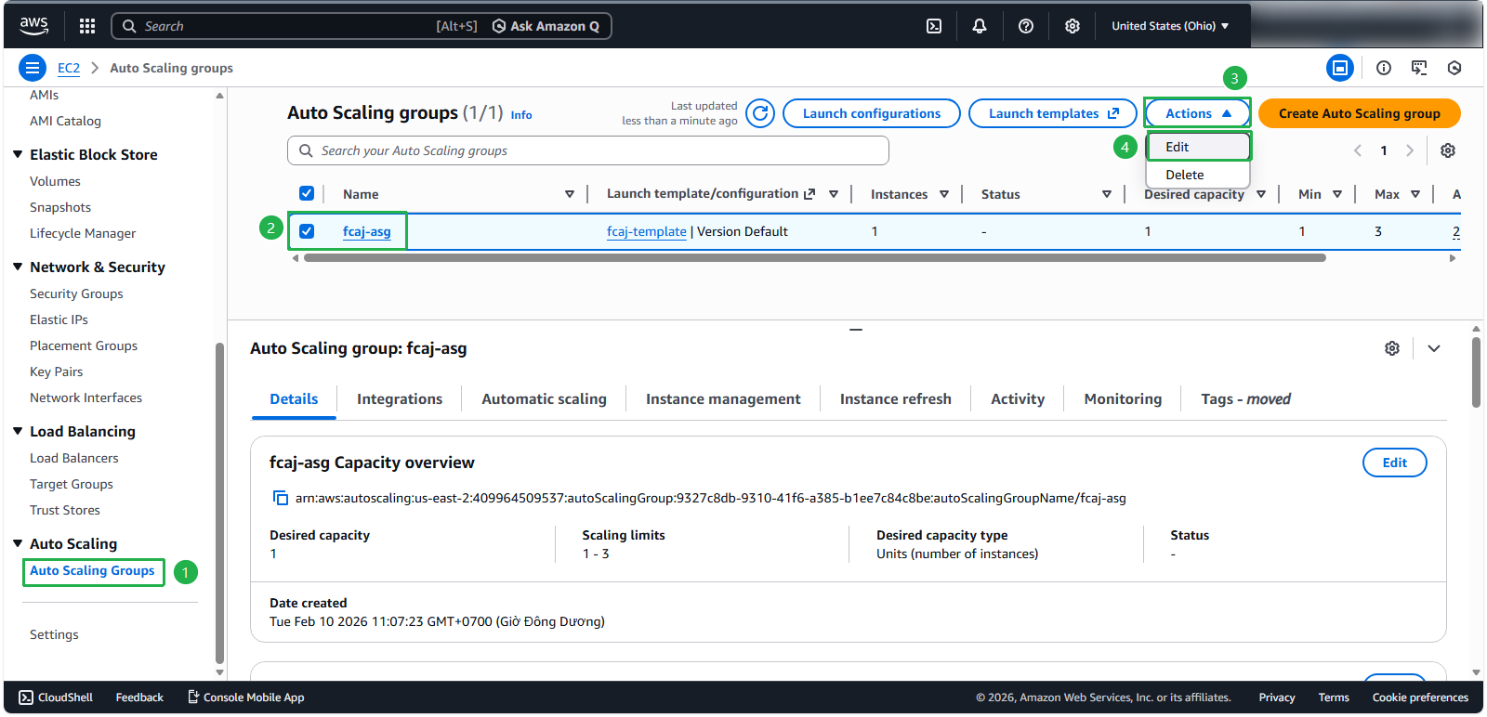Open the AWS home logo

pyautogui.click(x=34, y=26)
